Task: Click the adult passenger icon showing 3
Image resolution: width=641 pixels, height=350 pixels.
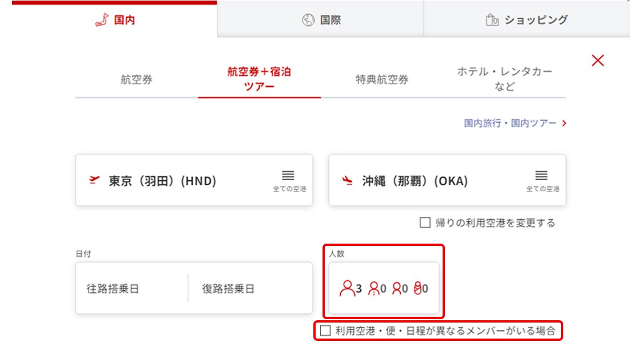Action: [347, 288]
